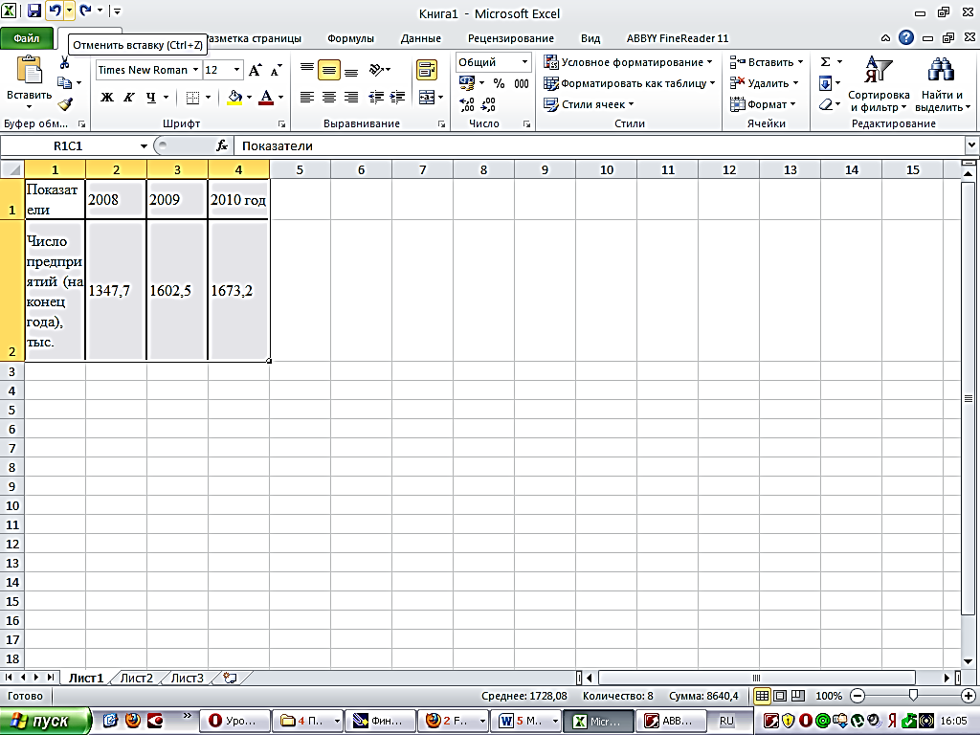Click the Save icon in quick access toolbar
Screen dimensions: 980x735
pos(34,11)
